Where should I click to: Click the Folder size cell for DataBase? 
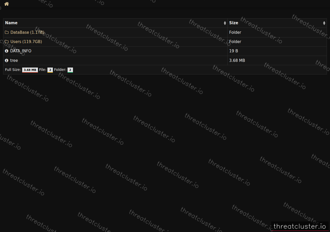click(277, 32)
